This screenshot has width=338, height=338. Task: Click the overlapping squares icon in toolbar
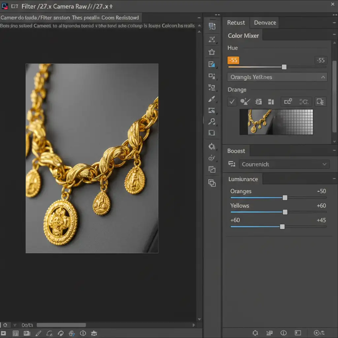tap(212, 183)
